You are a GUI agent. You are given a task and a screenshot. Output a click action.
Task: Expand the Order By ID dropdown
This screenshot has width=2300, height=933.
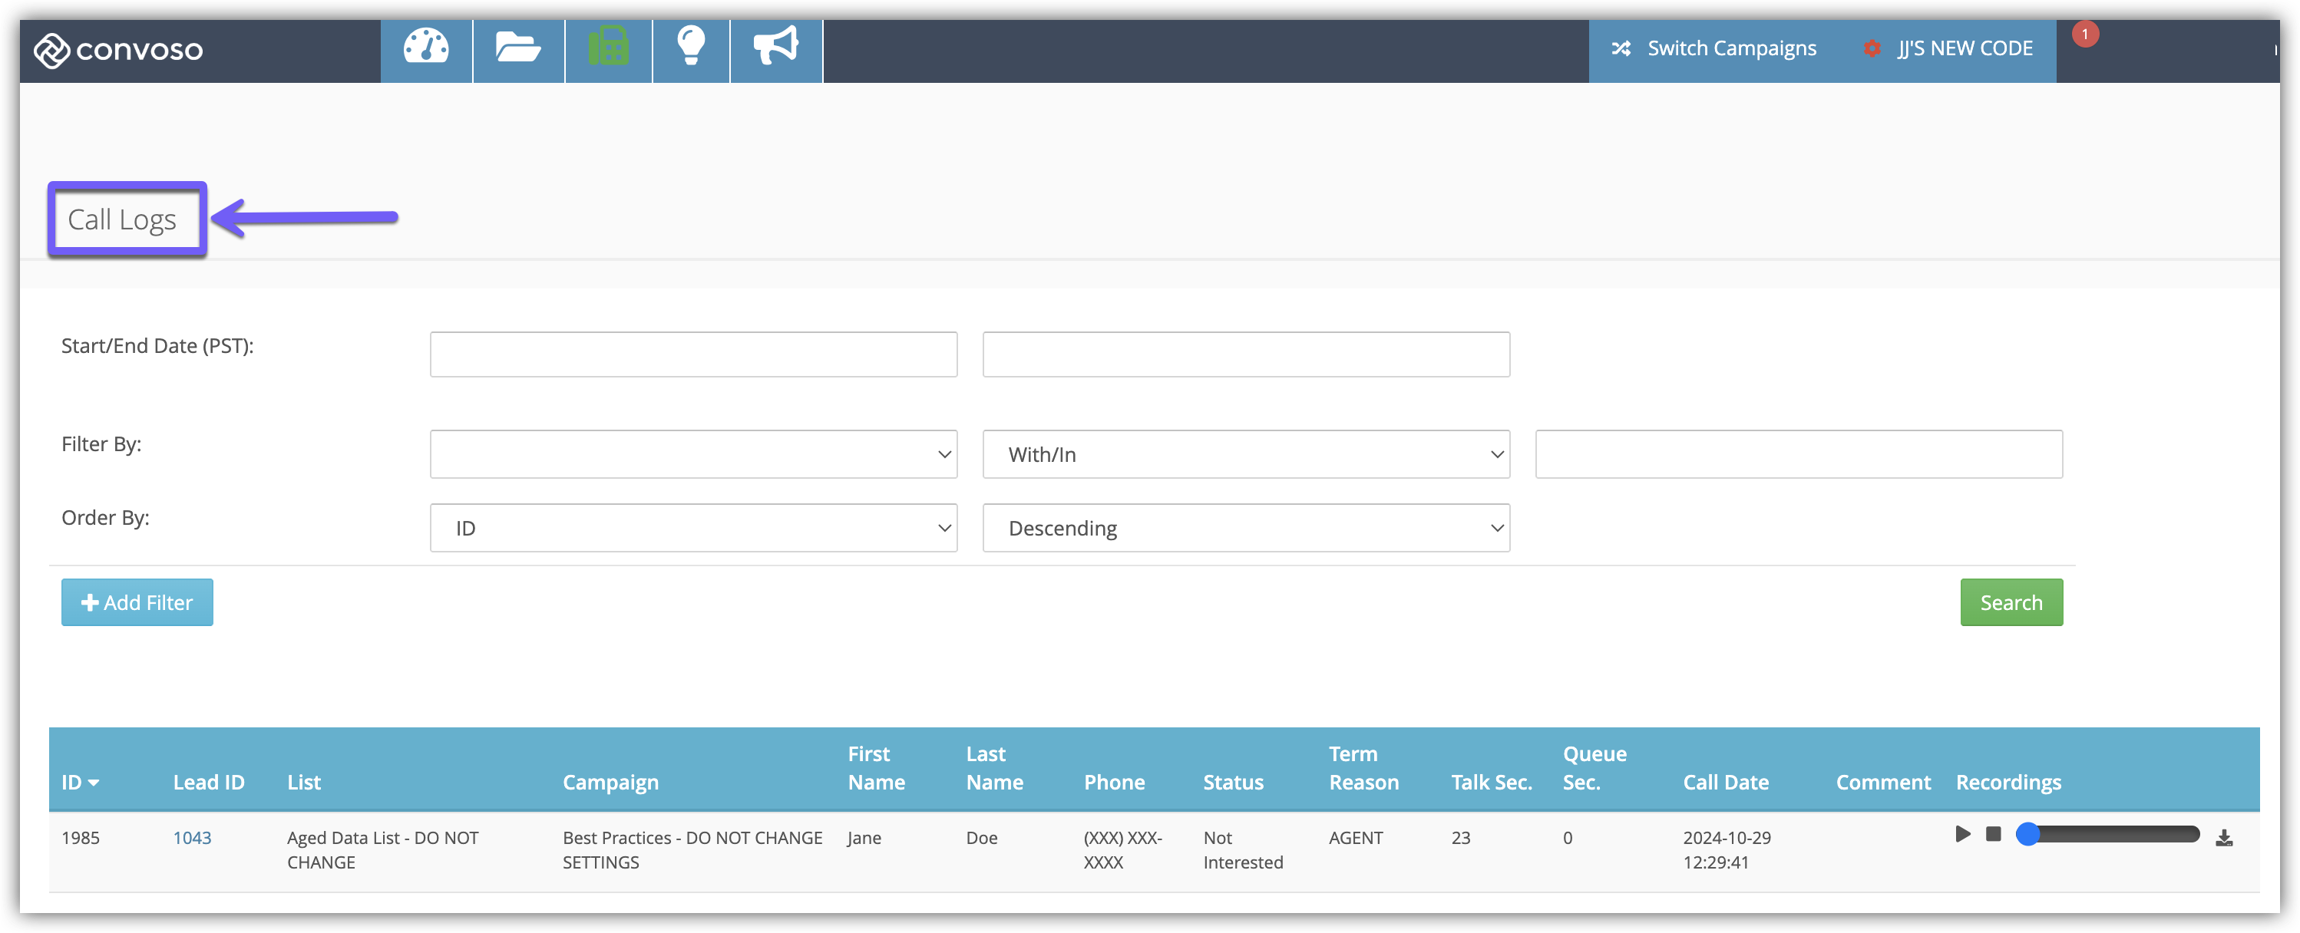[x=693, y=528]
